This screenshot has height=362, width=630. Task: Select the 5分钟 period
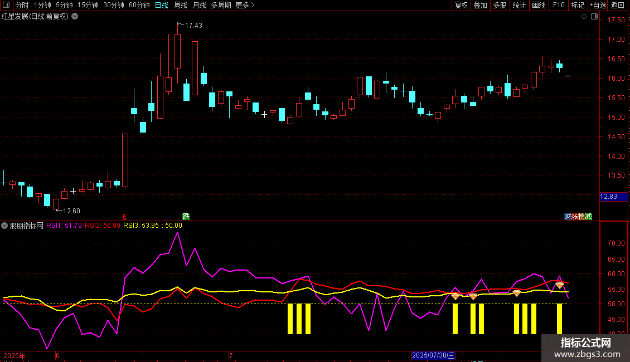pyautogui.click(x=64, y=5)
